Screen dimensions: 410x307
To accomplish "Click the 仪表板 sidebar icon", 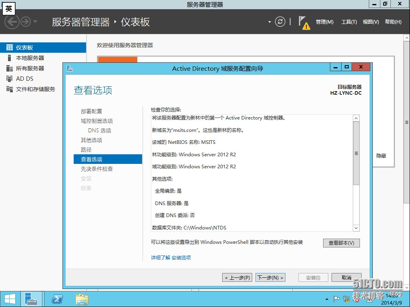I will click(10, 48).
